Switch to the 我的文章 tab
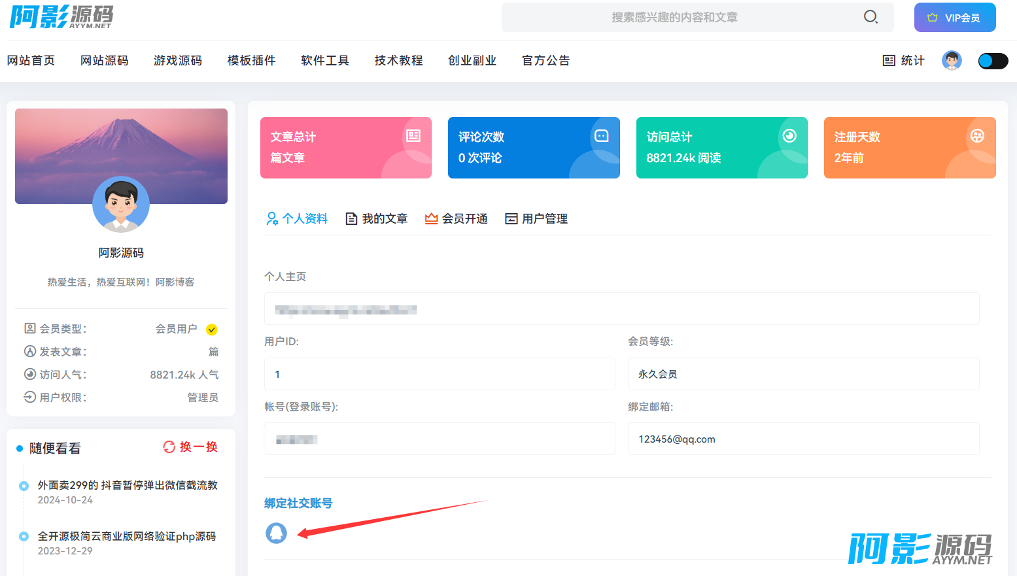Viewport: 1017px width, 576px height. pos(377,218)
